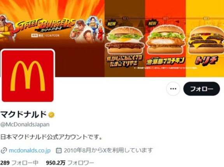Click the @McDonaldsJapan handle text
The height and width of the screenshot is (167, 224).
[25, 124]
